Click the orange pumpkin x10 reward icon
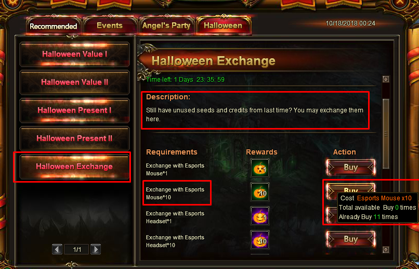This screenshot has width=419, height=269. (x=260, y=192)
